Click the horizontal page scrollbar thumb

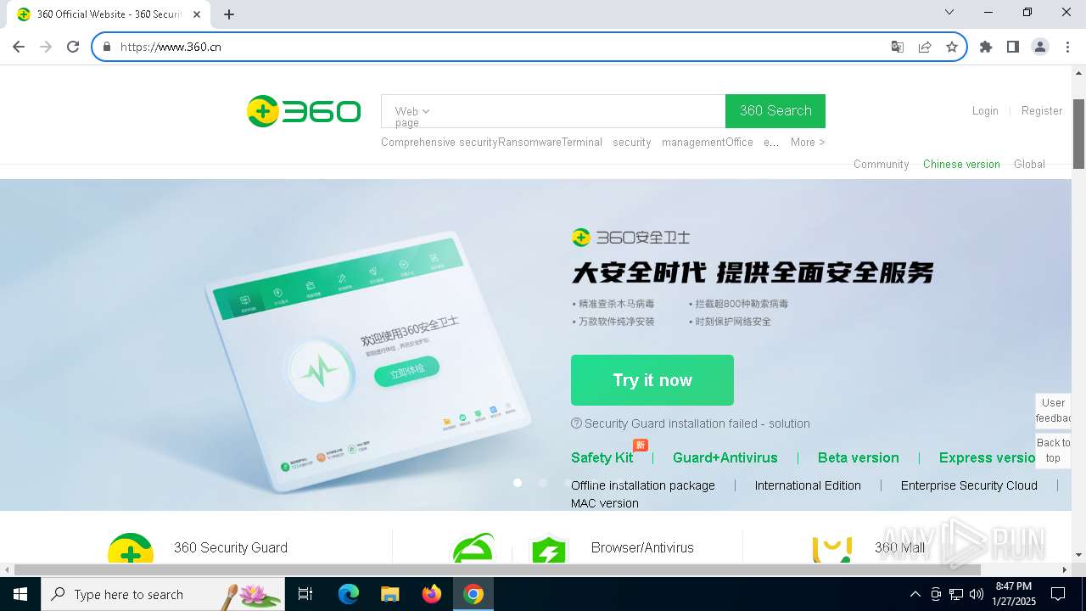[x=498, y=569]
